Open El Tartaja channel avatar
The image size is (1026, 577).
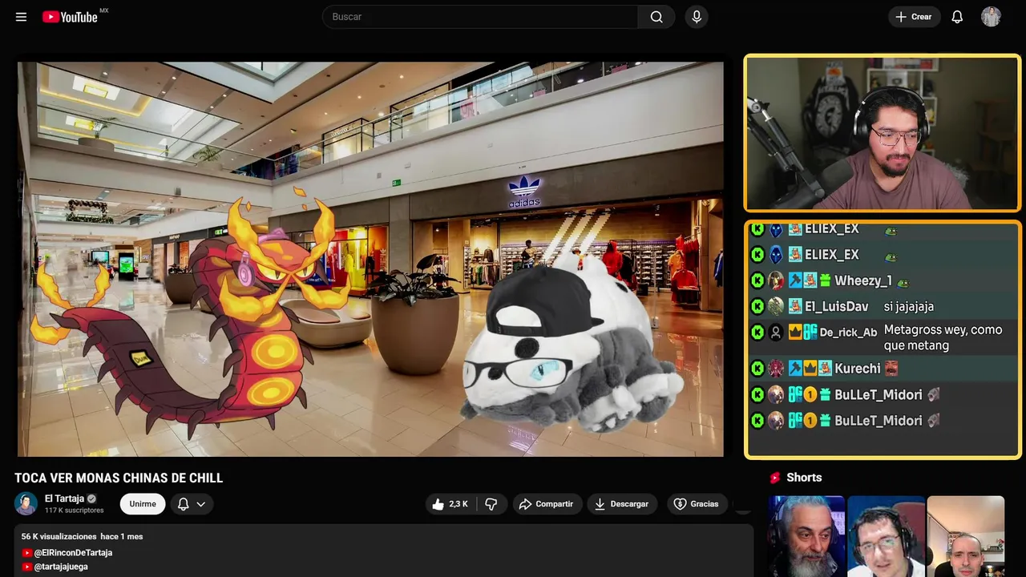pyautogui.click(x=26, y=503)
